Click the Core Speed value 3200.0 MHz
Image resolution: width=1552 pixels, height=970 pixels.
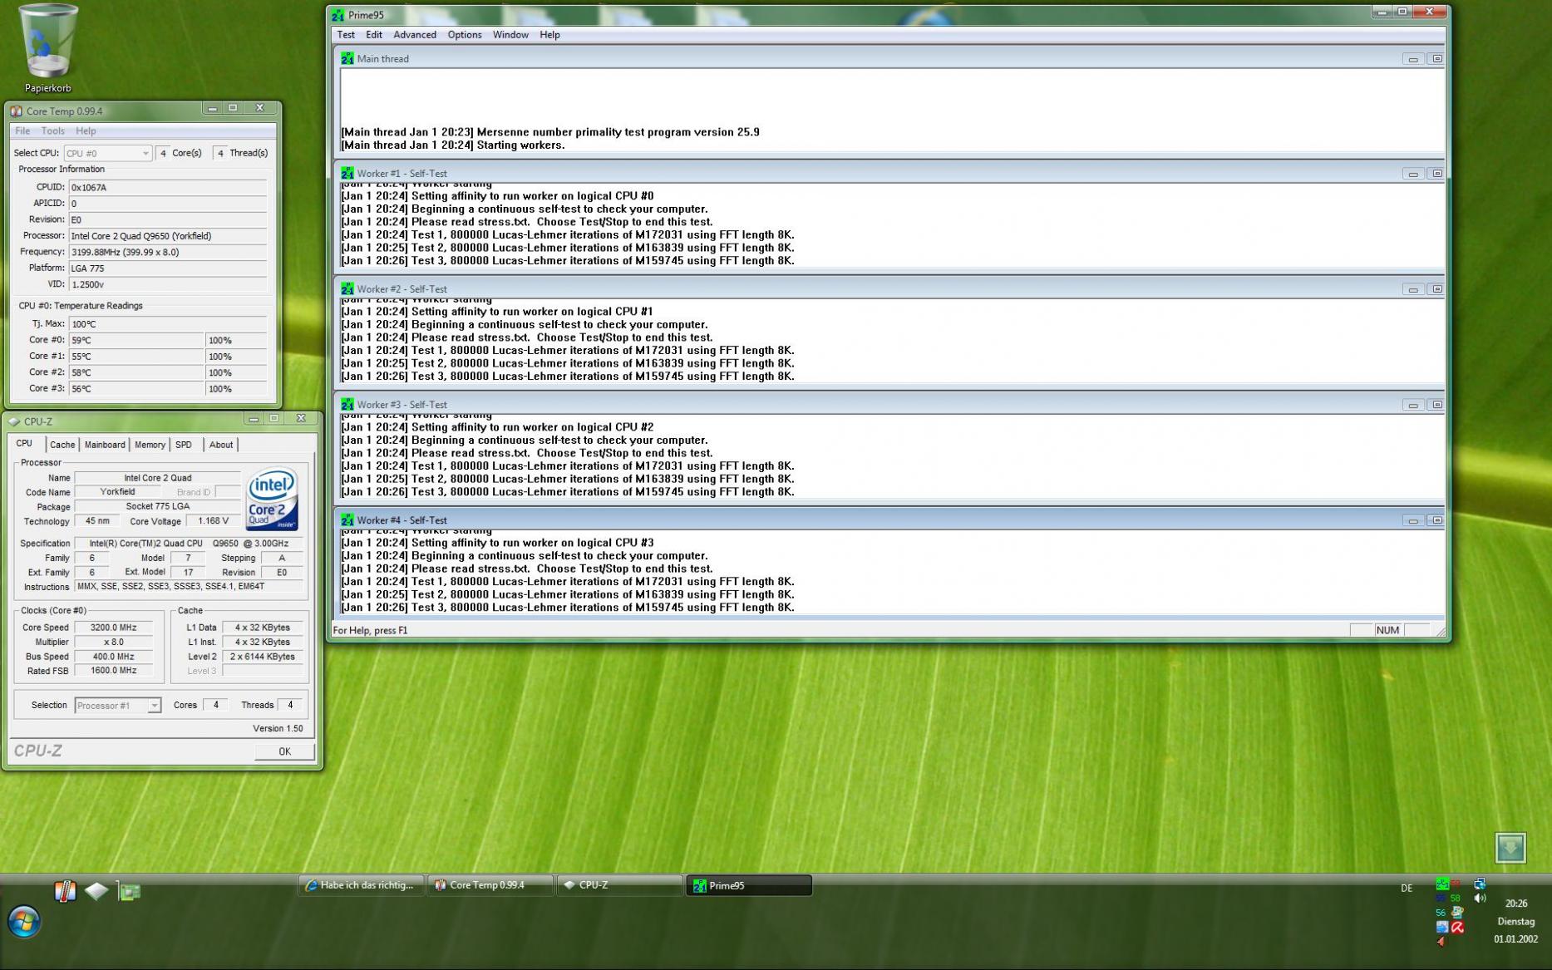coord(114,628)
